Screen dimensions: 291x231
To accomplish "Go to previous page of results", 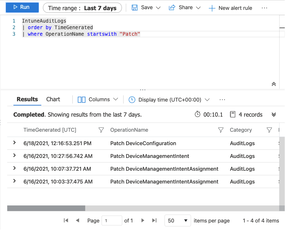I will (x=78, y=221).
